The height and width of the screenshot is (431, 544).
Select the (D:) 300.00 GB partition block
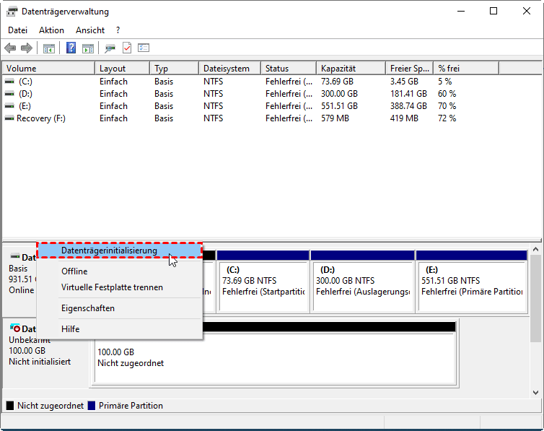pyautogui.click(x=363, y=282)
